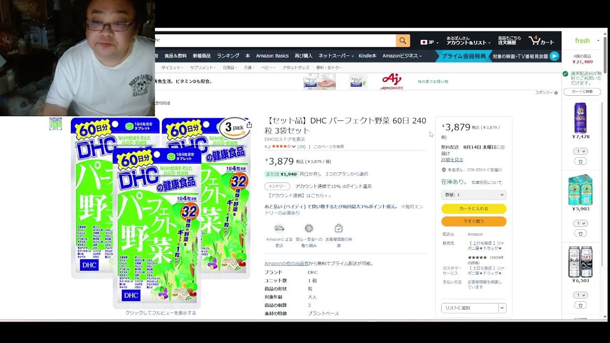Click クリックしてフルビューを表示する text
The image size is (610, 343).
(161, 313)
